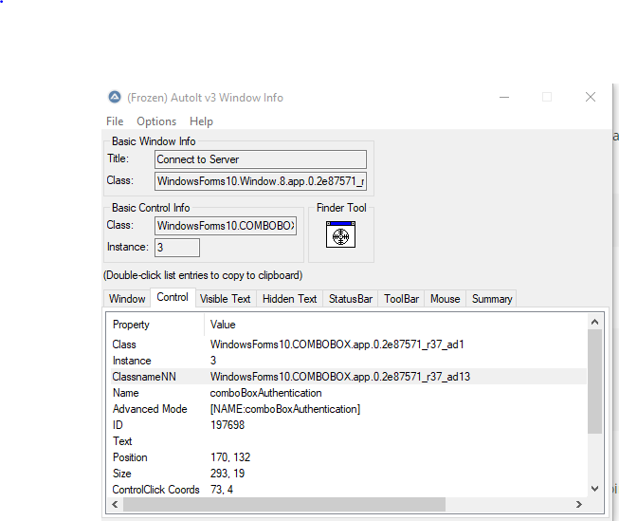Click the Title field showing Connect to Server

[x=261, y=159]
